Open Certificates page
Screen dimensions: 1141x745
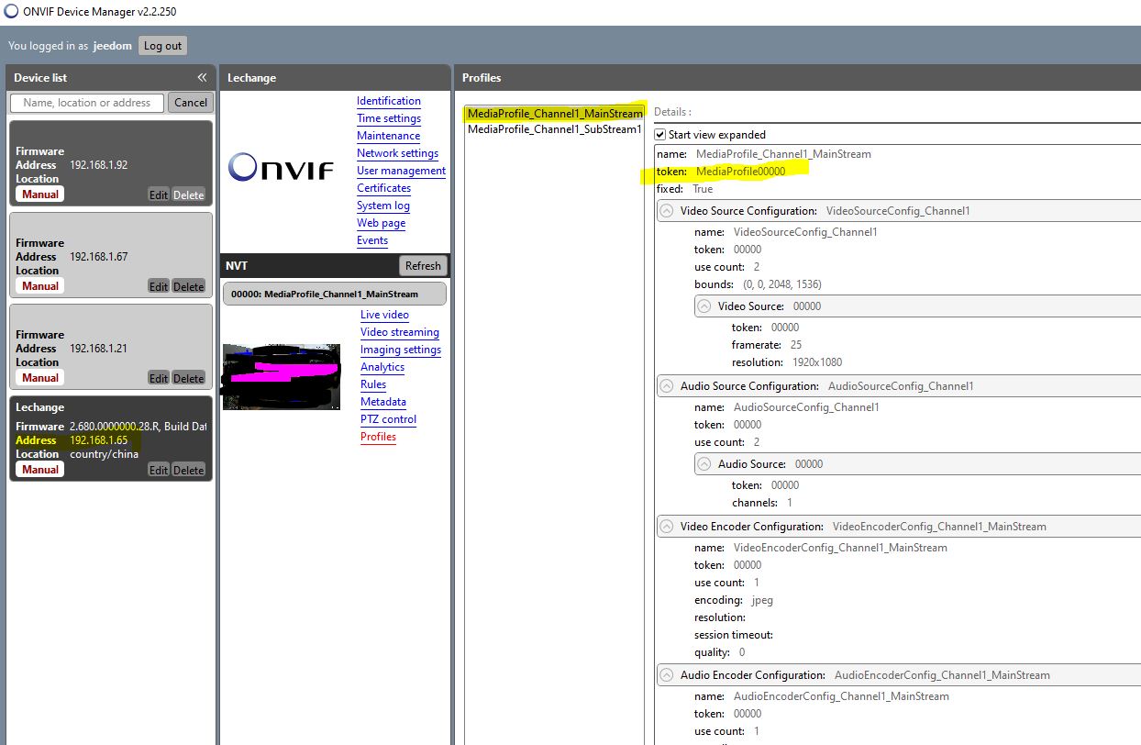(x=384, y=188)
